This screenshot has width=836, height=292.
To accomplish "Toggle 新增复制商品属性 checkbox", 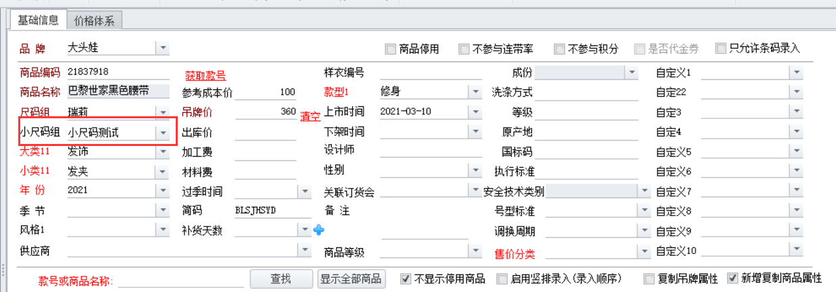I will (733, 278).
